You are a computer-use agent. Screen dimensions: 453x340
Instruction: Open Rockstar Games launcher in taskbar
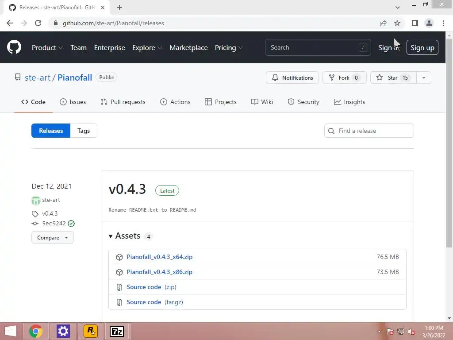[x=90, y=331]
